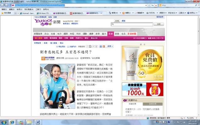200x125 pixels.
Task: Select the largest font size setting box
Action: coord(96,47)
